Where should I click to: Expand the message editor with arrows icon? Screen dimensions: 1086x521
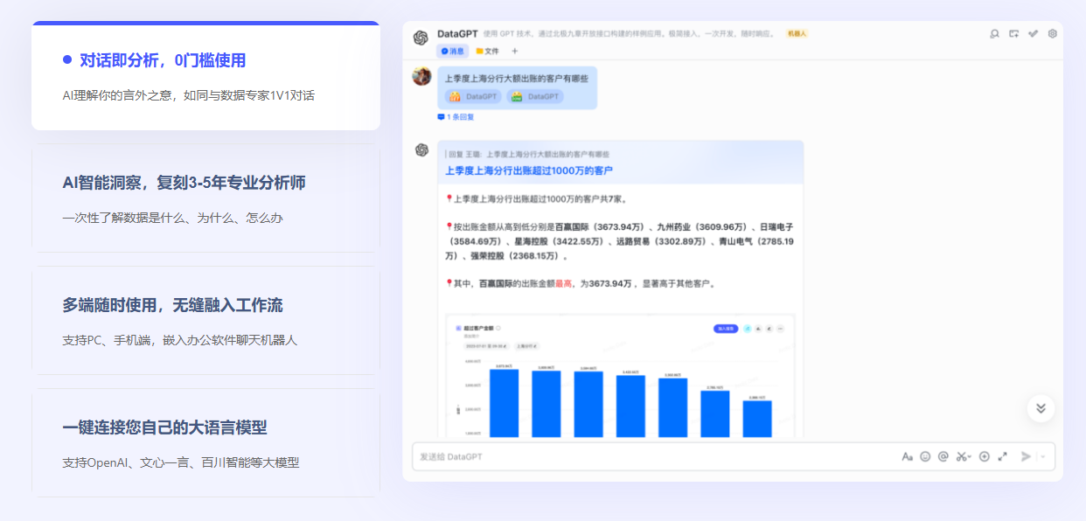click(1003, 456)
